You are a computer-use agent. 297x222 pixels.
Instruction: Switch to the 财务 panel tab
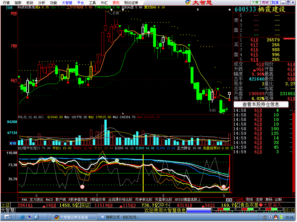point(250,200)
